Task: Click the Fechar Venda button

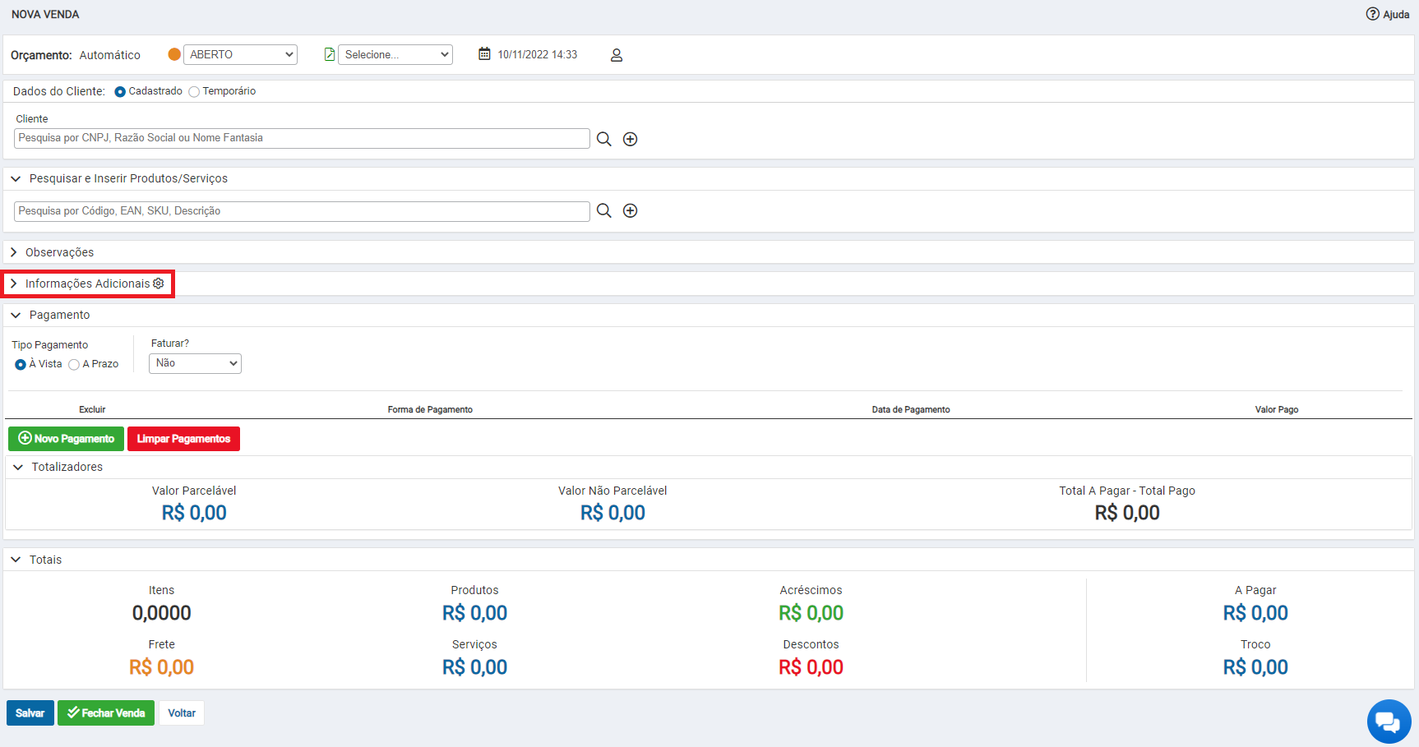Action: pos(106,713)
